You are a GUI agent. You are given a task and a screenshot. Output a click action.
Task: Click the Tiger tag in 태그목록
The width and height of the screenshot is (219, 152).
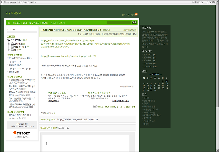(162, 40)
